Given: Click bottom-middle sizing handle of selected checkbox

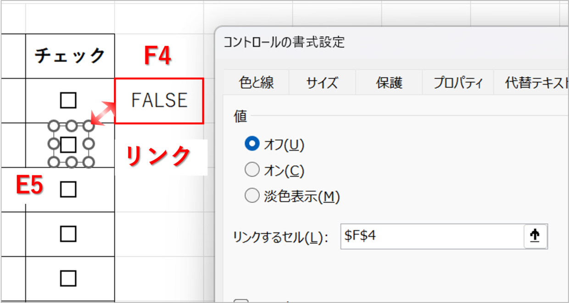Looking at the screenshot, I should click(x=71, y=162).
